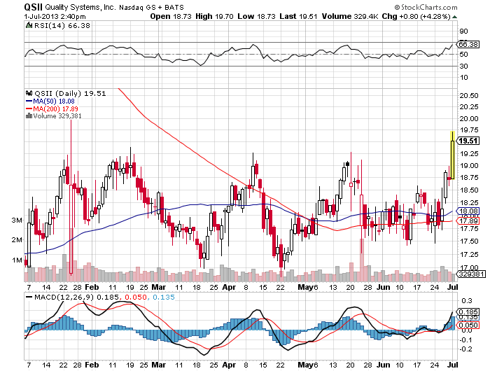490x371 pixels.
Task: Click the blue 18.08 MA tag on the price axis
Action: pos(468,211)
